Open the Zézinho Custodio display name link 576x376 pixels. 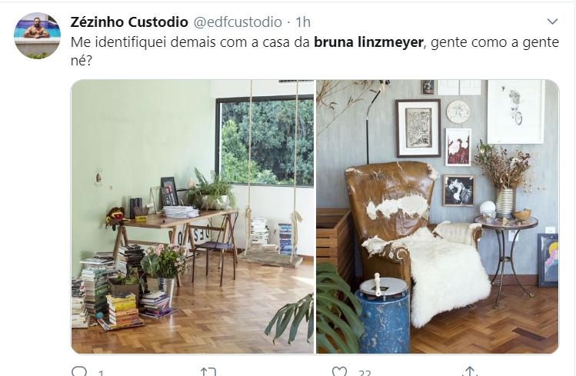tap(129, 22)
